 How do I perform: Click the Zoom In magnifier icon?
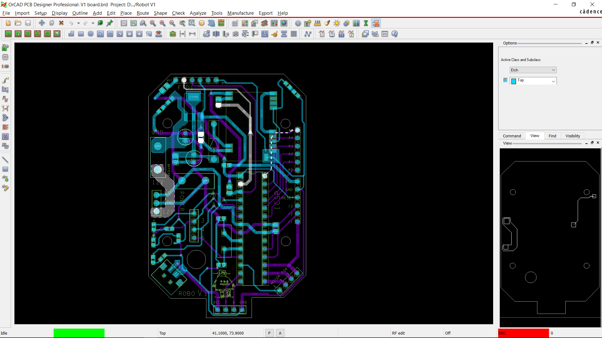pyautogui.click(x=162, y=23)
